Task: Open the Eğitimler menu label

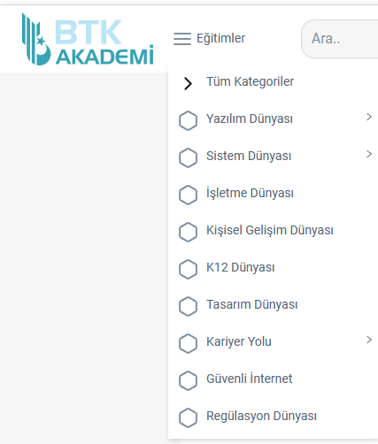Action: pyautogui.click(x=220, y=38)
